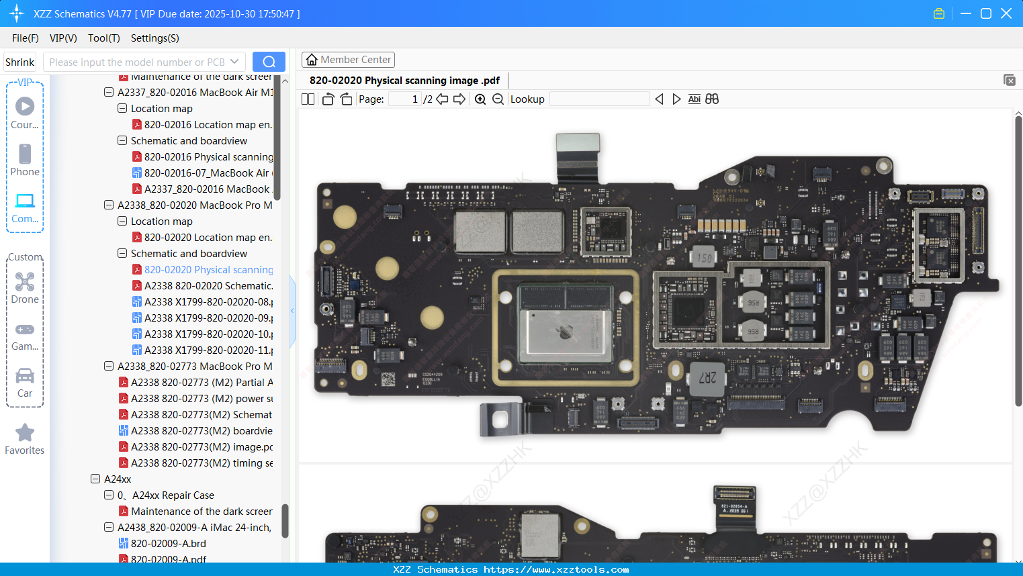
Task: Collapse the file tree panel with the side handle
Action: pyautogui.click(x=292, y=311)
